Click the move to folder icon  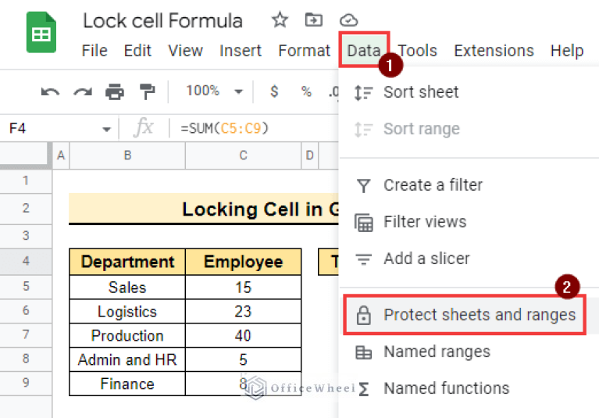click(x=314, y=20)
